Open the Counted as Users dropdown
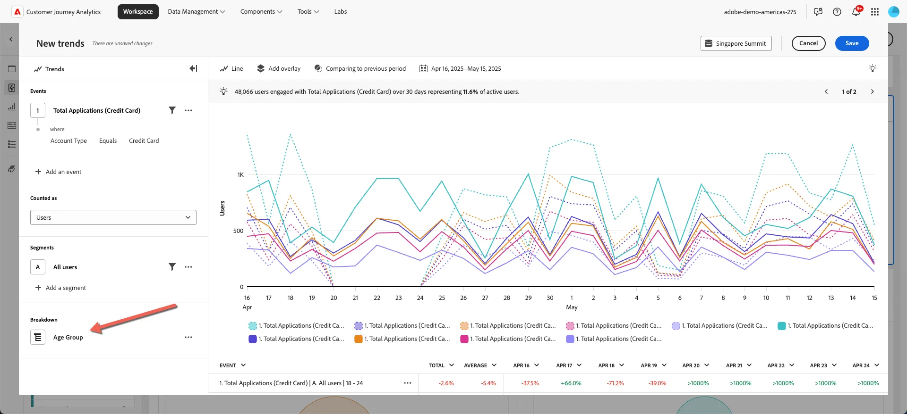This screenshot has height=414, width=907. click(113, 217)
